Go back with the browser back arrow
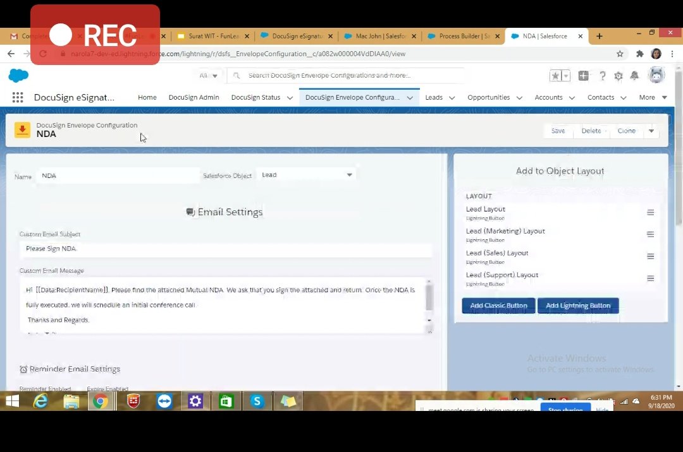This screenshot has height=452, width=683. click(x=11, y=54)
